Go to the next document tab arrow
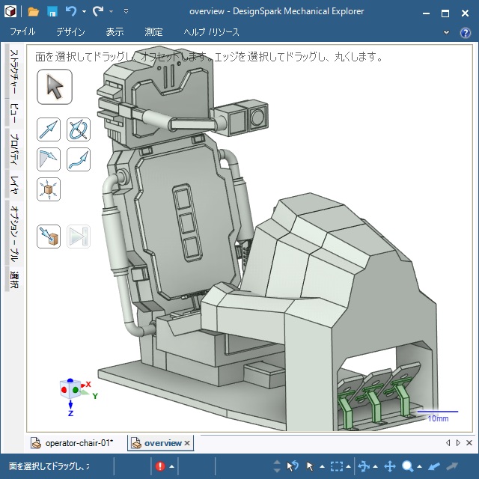Image resolution: width=479 pixels, height=479 pixels. 458,442
